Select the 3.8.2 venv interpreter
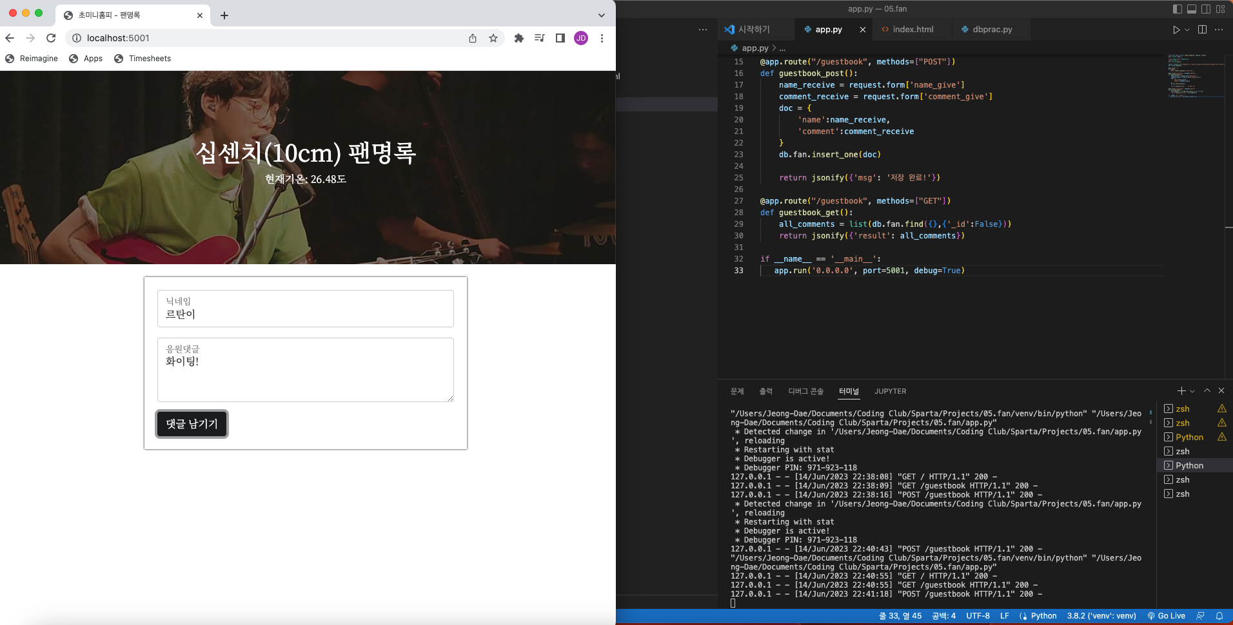1233x625 pixels. [1101, 616]
